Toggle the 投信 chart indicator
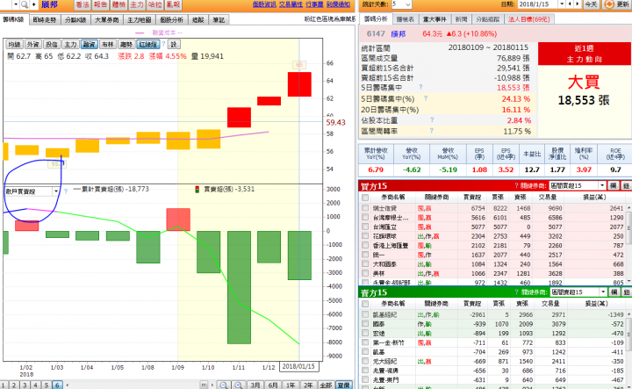Screen dimensions: 632x389 [x=52, y=44]
